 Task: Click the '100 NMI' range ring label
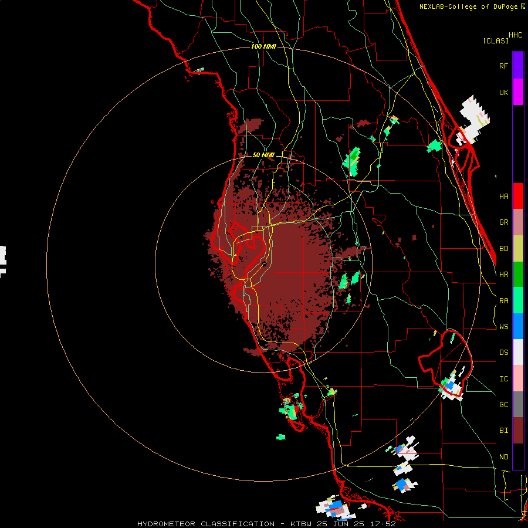(263, 46)
